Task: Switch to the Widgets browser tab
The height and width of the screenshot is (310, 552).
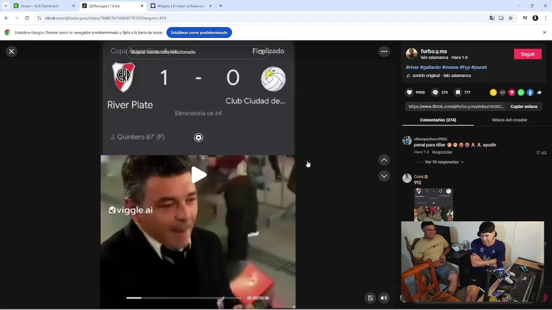Action: click(x=180, y=6)
